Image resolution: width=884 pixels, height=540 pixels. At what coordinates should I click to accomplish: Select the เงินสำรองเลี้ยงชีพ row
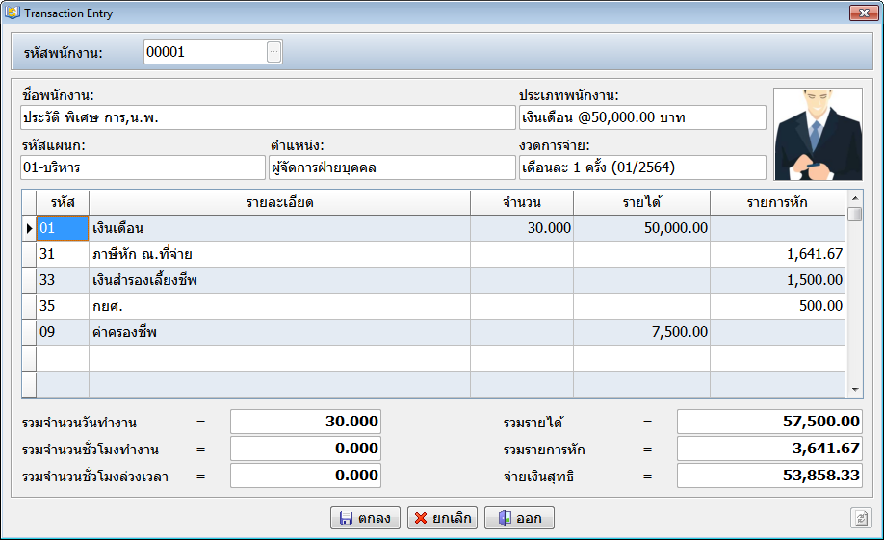coord(279,280)
